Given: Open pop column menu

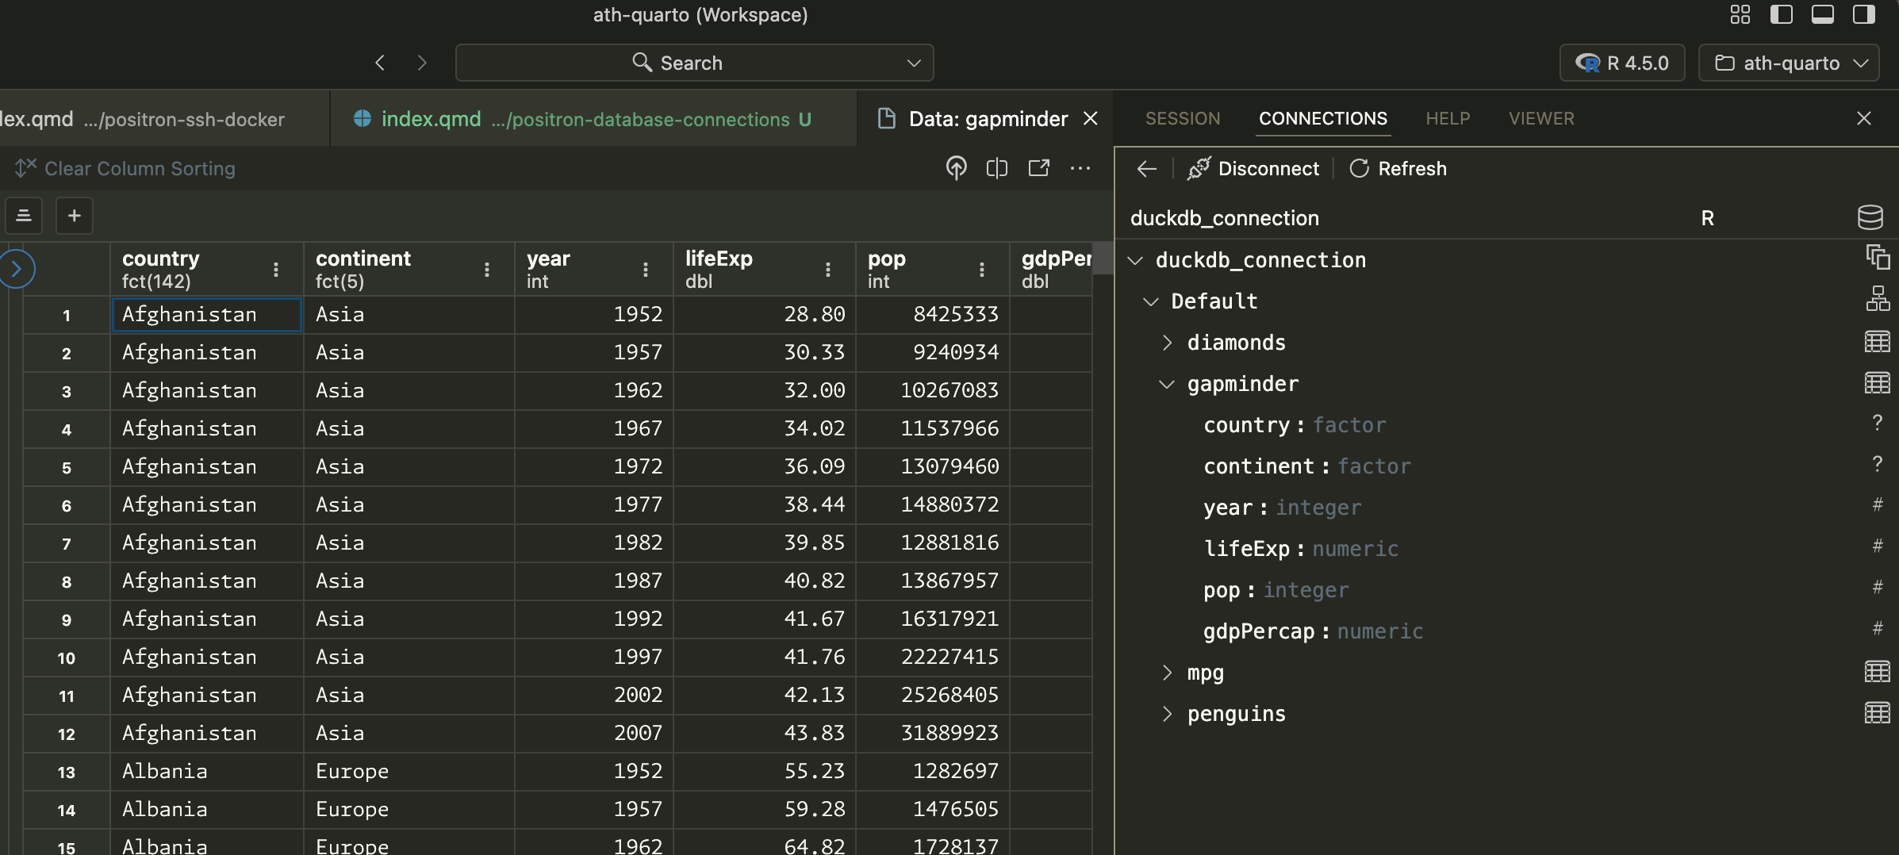Looking at the screenshot, I should [x=982, y=270].
